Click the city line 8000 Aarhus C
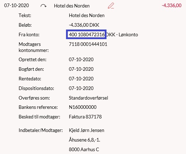 pyautogui.click(x=84, y=149)
